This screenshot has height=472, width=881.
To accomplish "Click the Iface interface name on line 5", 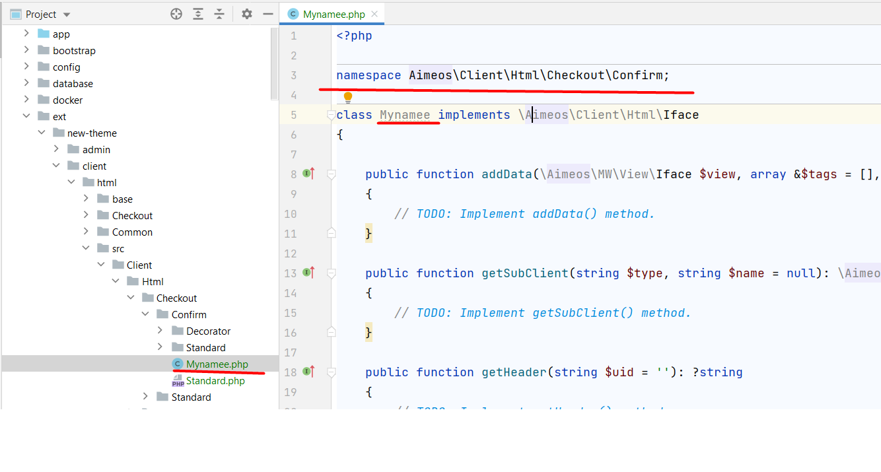I will pos(681,115).
